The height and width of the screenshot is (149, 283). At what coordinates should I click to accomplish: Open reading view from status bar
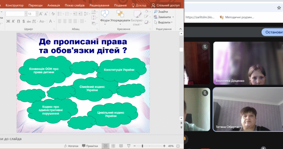[121, 146]
